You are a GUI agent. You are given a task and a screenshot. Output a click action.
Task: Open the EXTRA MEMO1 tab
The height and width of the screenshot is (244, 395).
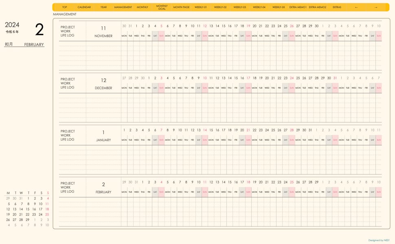(x=298, y=7)
